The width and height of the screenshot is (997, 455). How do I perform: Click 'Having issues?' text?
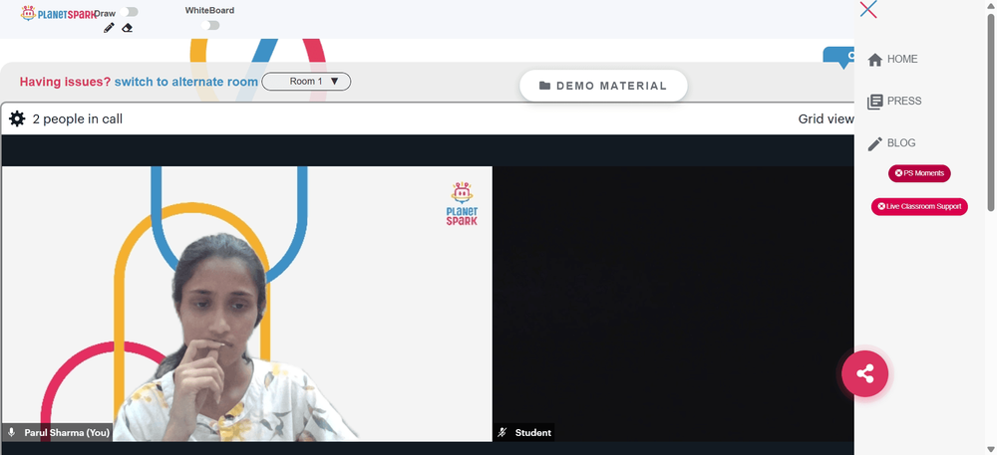pos(65,82)
